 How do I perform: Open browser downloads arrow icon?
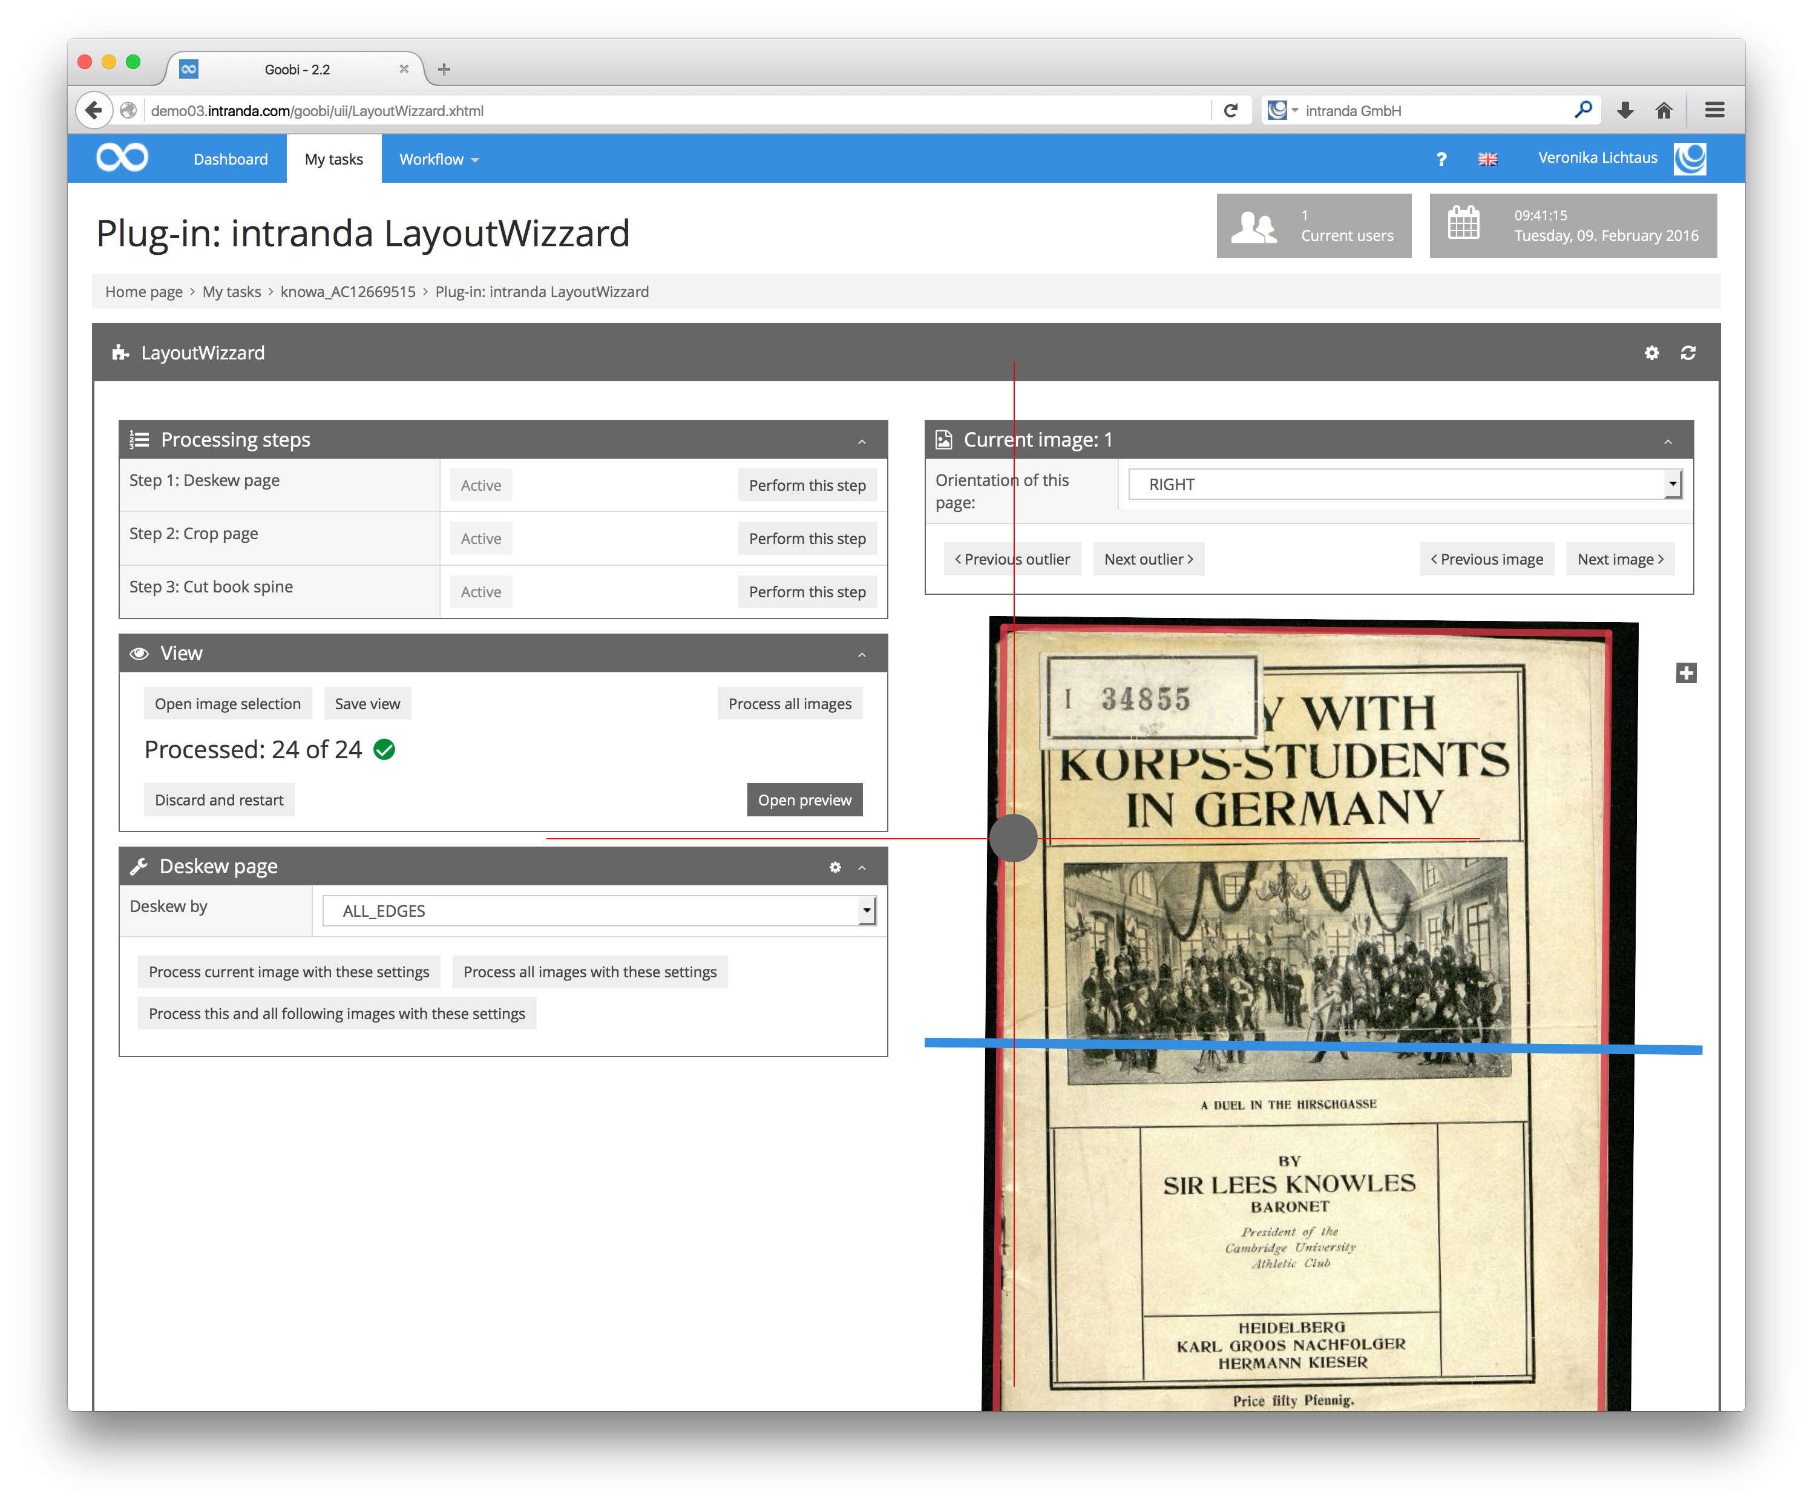coord(1625,111)
